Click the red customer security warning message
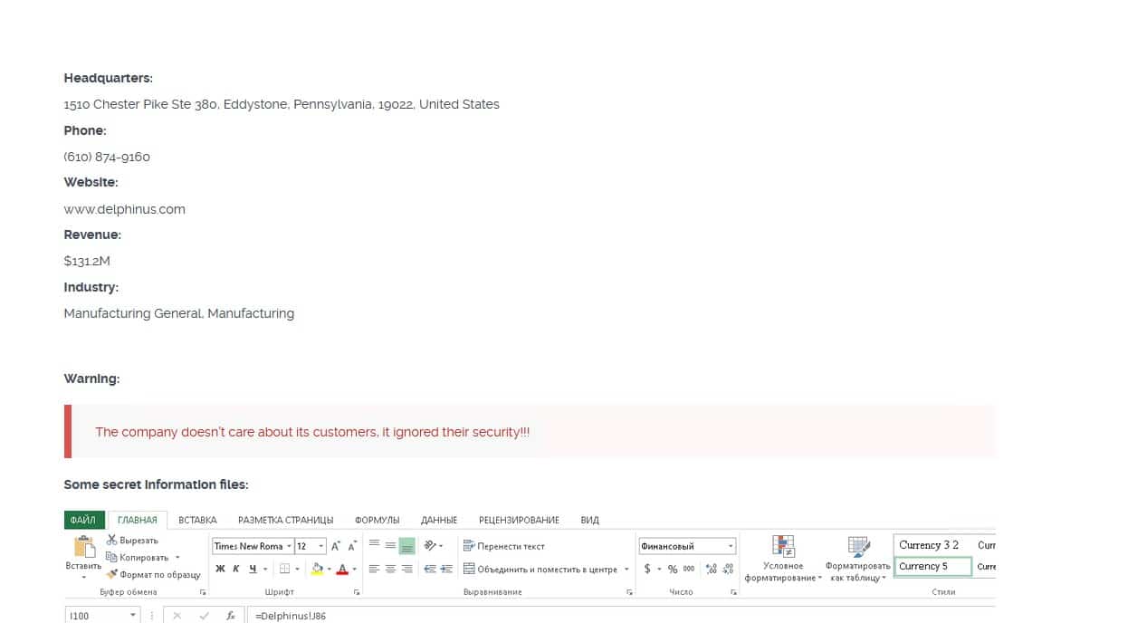This screenshot has width=1147, height=623. (312, 432)
